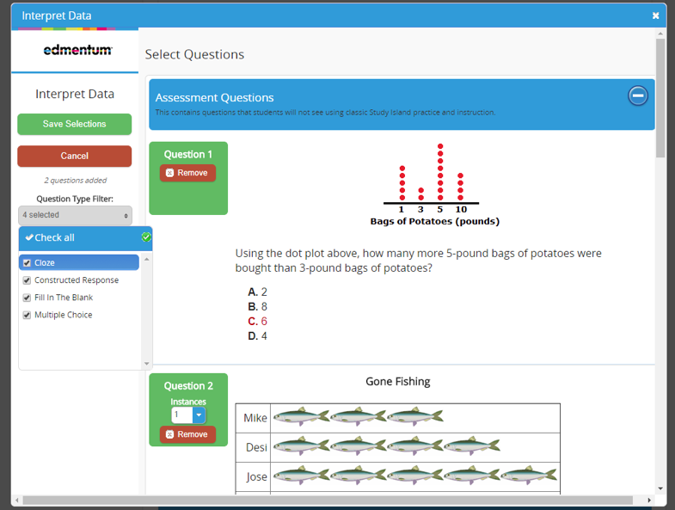Click answer choice B. 8
Viewport: 675px width, 510px height.
click(257, 307)
